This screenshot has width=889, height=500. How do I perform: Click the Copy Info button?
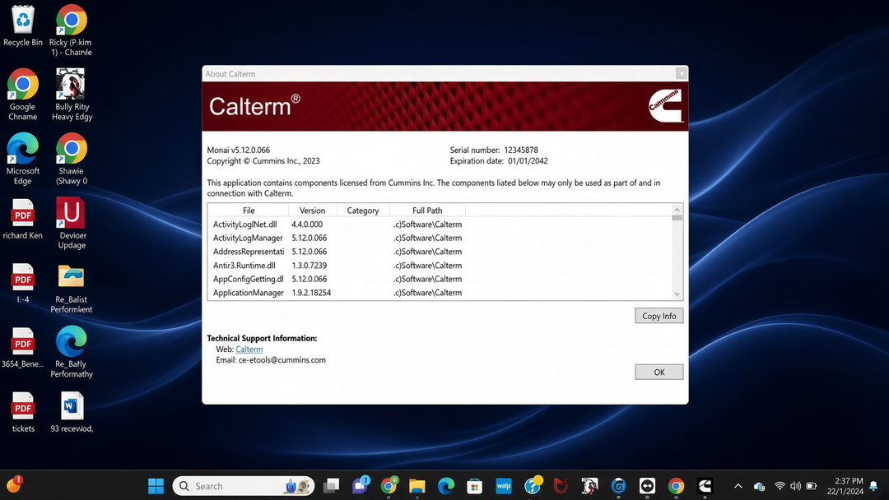click(659, 316)
